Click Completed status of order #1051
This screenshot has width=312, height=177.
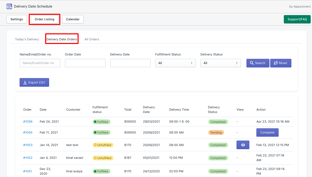(x=218, y=171)
